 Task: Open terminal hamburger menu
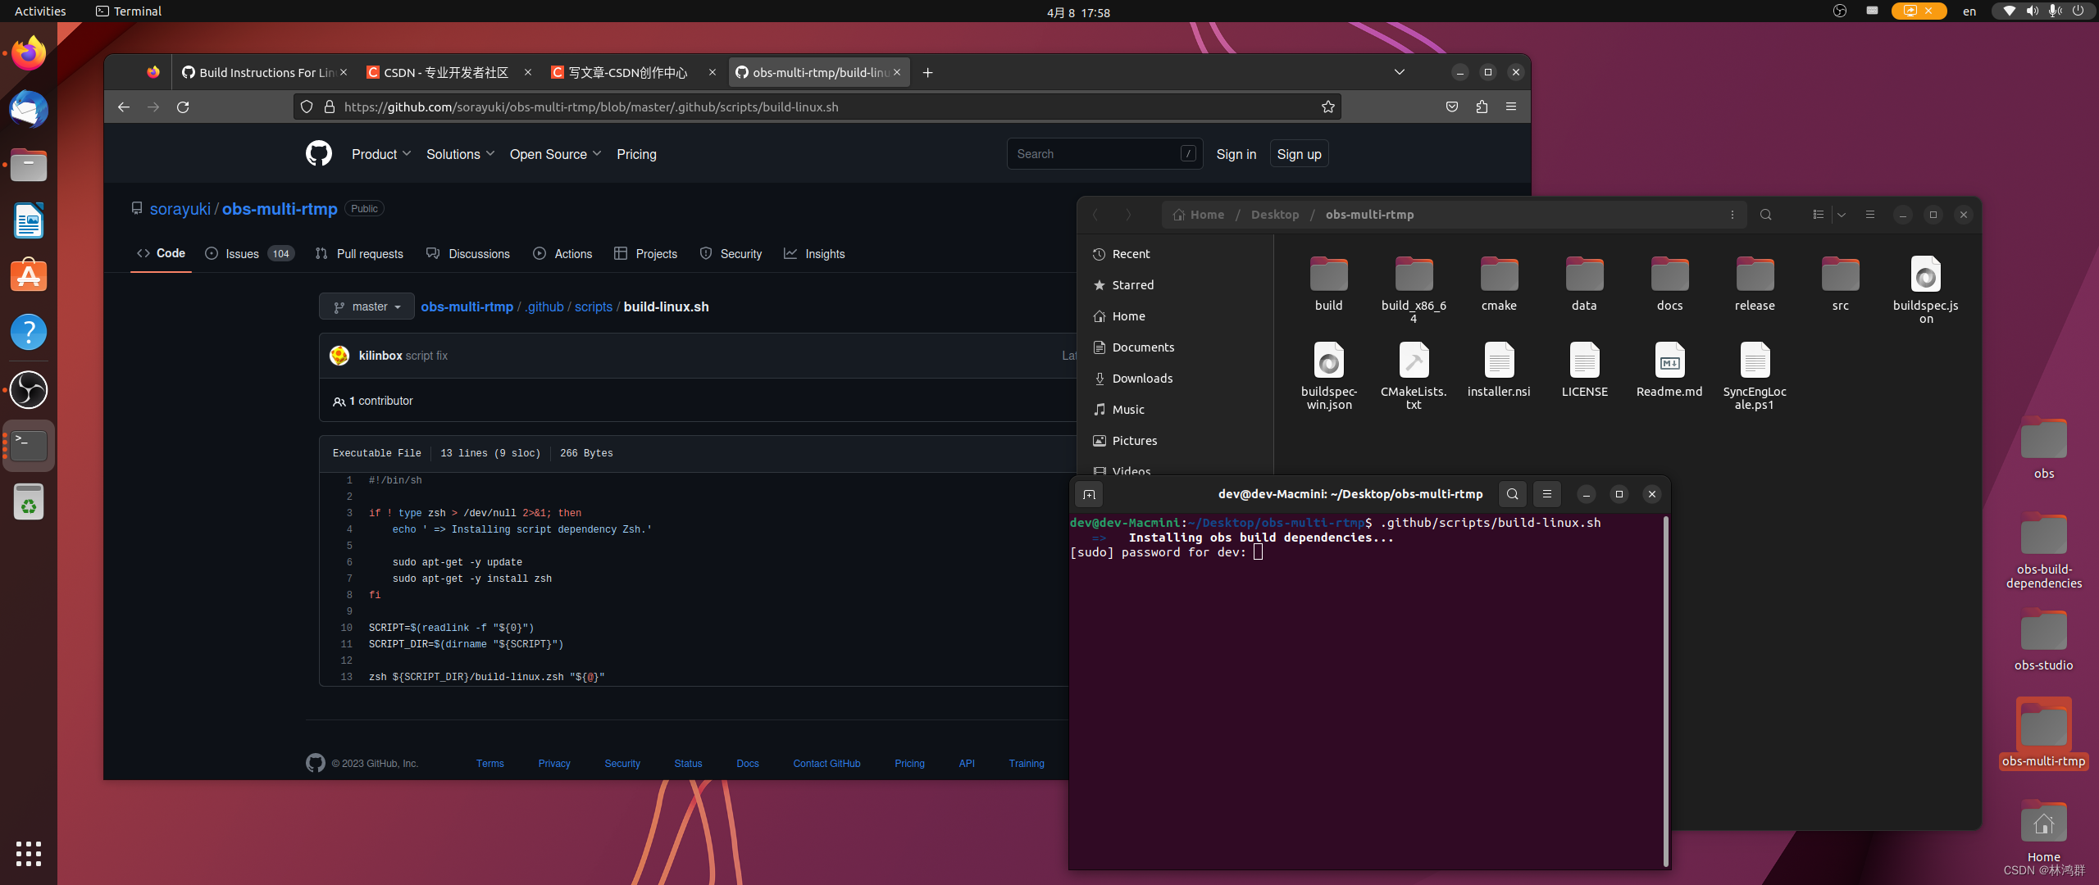coord(1547,494)
